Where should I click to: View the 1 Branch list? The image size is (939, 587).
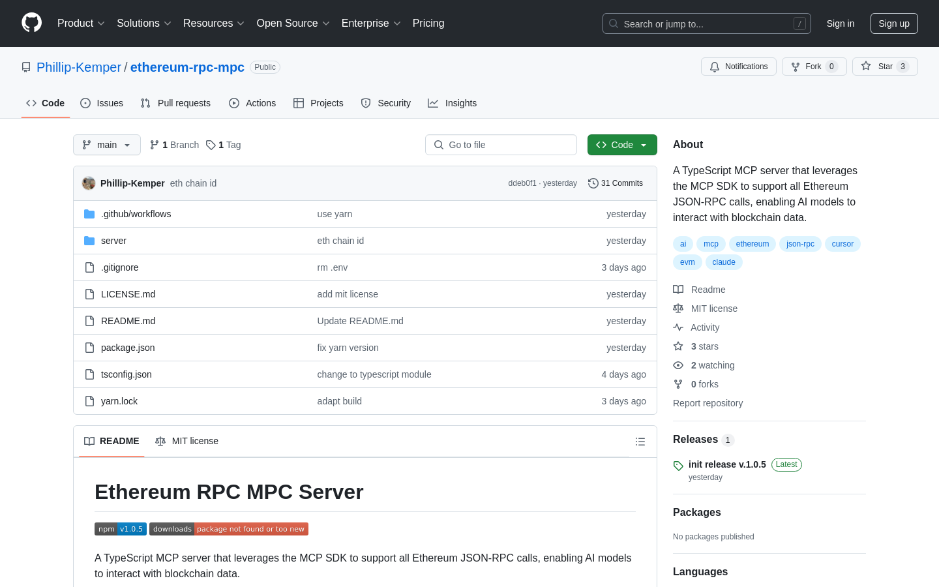(174, 145)
